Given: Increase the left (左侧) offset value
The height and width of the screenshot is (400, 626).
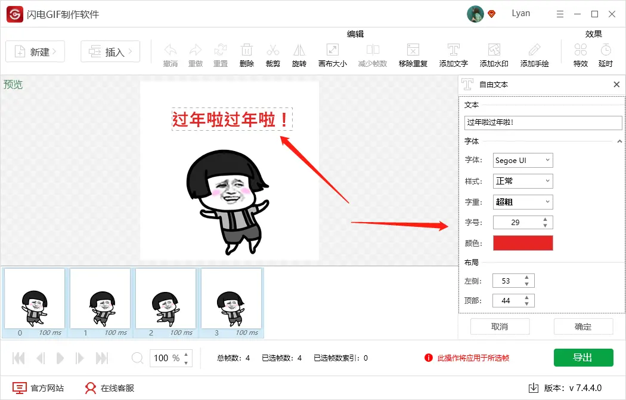Looking at the screenshot, I should click(x=526, y=278).
